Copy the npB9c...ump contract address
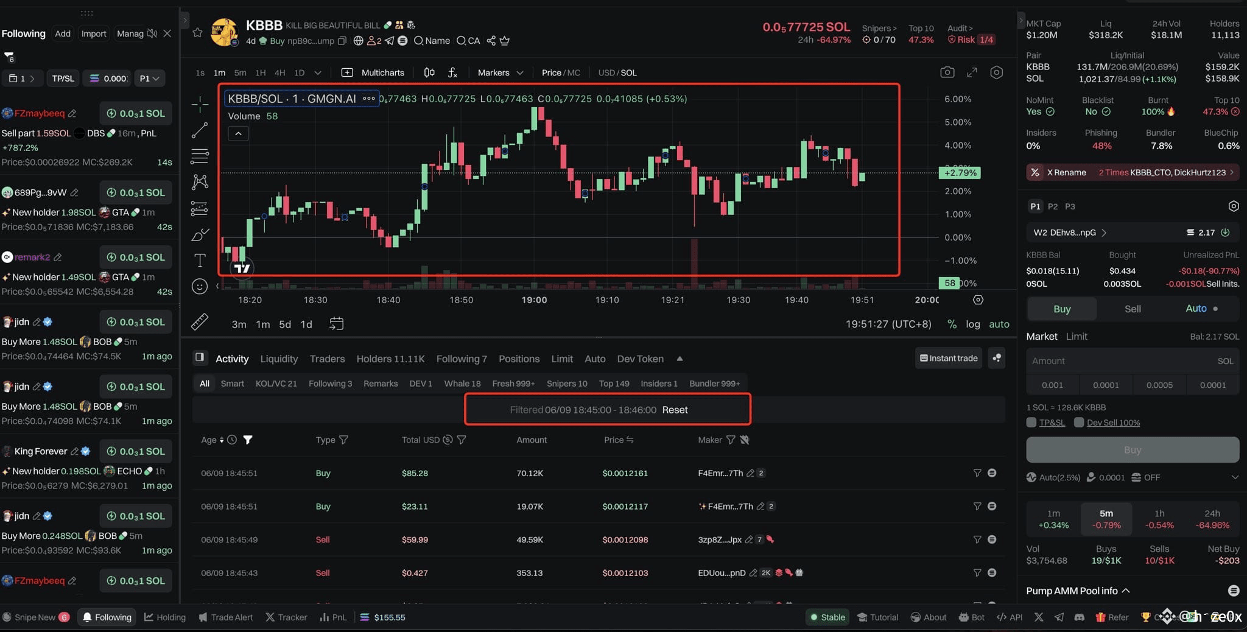The width and height of the screenshot is (1247, 632). [x=342, y=41]
